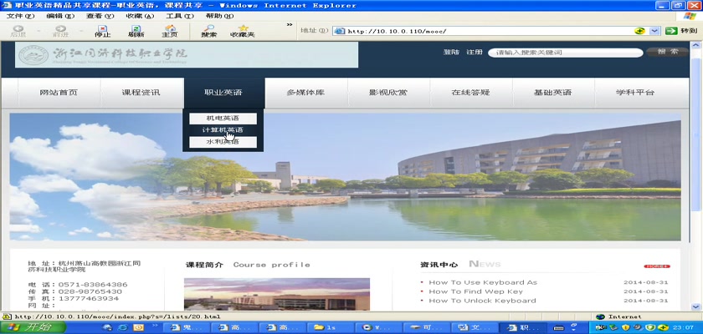703x334 pixels.
Task: Click the Internet zone status indicator
Action: 618,316
